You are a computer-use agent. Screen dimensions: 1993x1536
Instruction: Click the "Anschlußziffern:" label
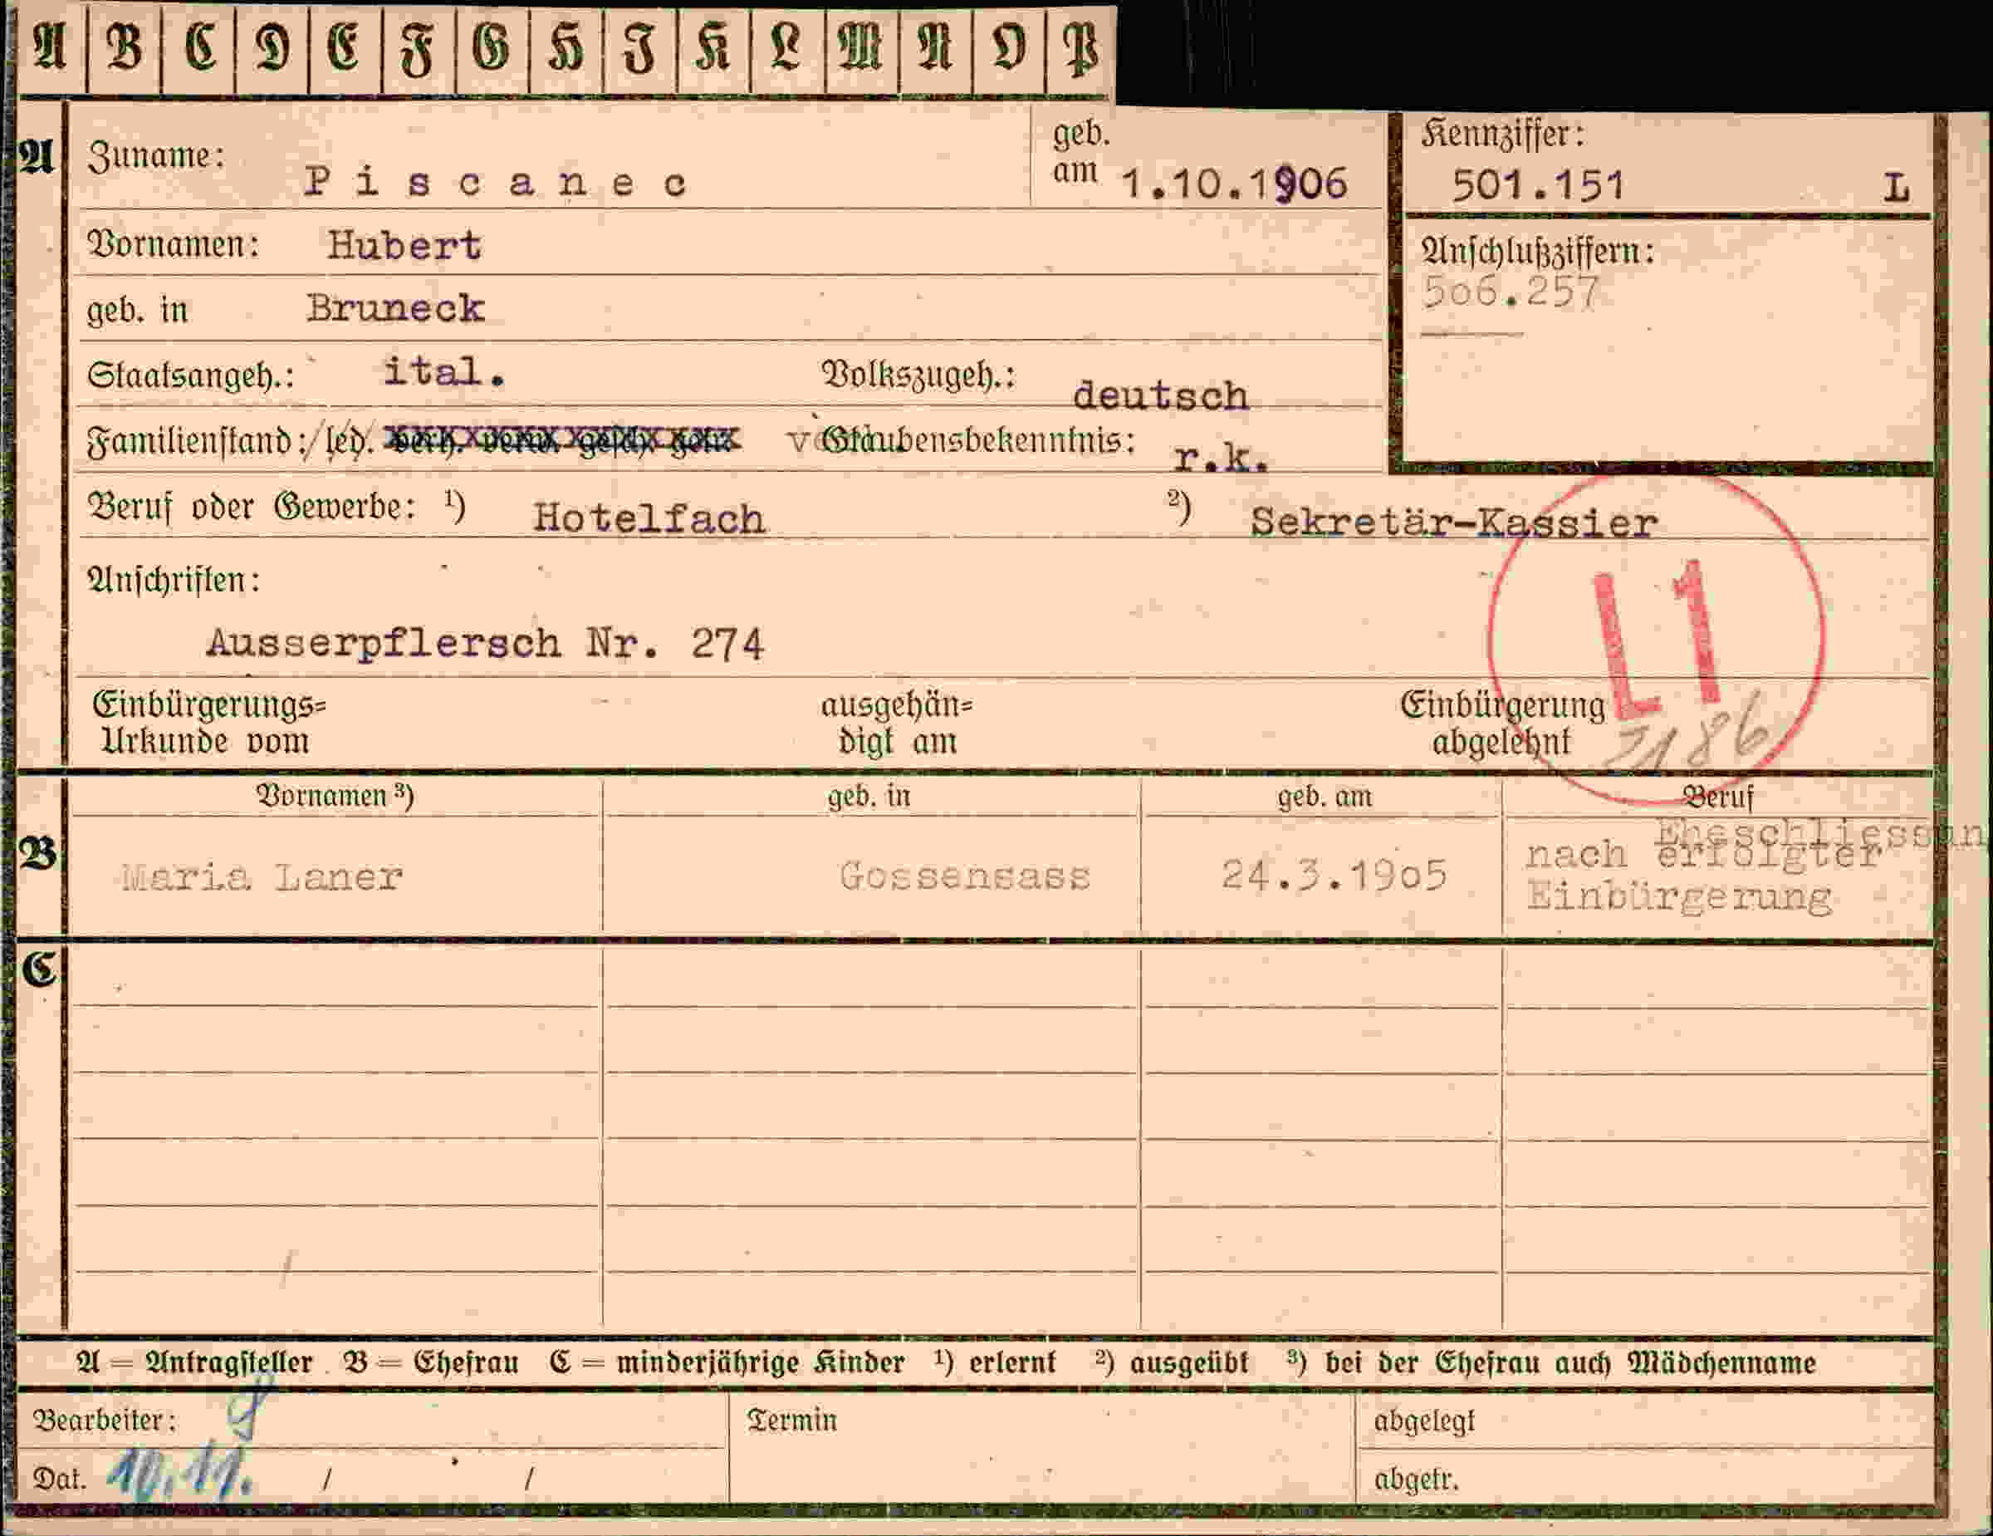[x=1538, y=251]
